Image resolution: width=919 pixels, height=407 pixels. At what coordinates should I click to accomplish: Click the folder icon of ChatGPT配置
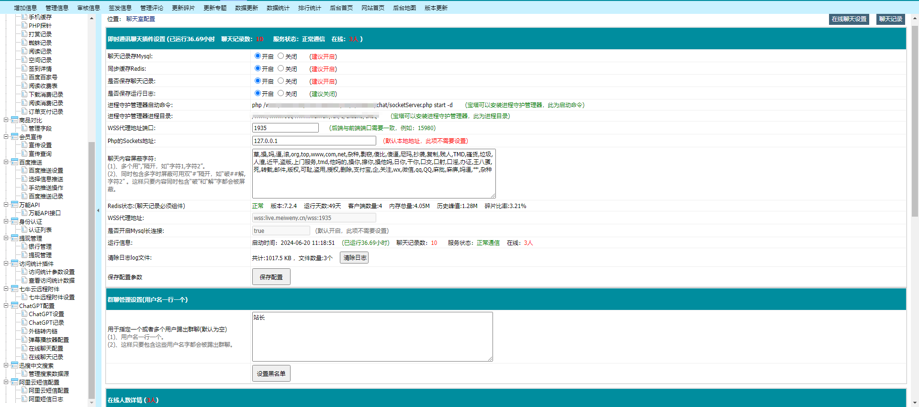pos(15,306)
